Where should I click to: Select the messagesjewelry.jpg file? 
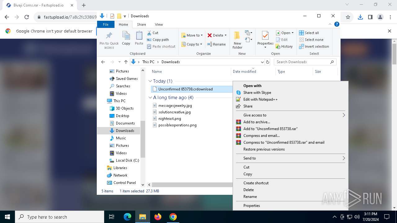coord(175,106)
